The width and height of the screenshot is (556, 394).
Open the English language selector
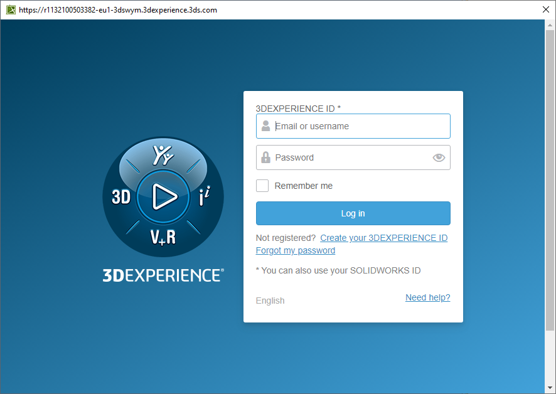click(270, 301)
